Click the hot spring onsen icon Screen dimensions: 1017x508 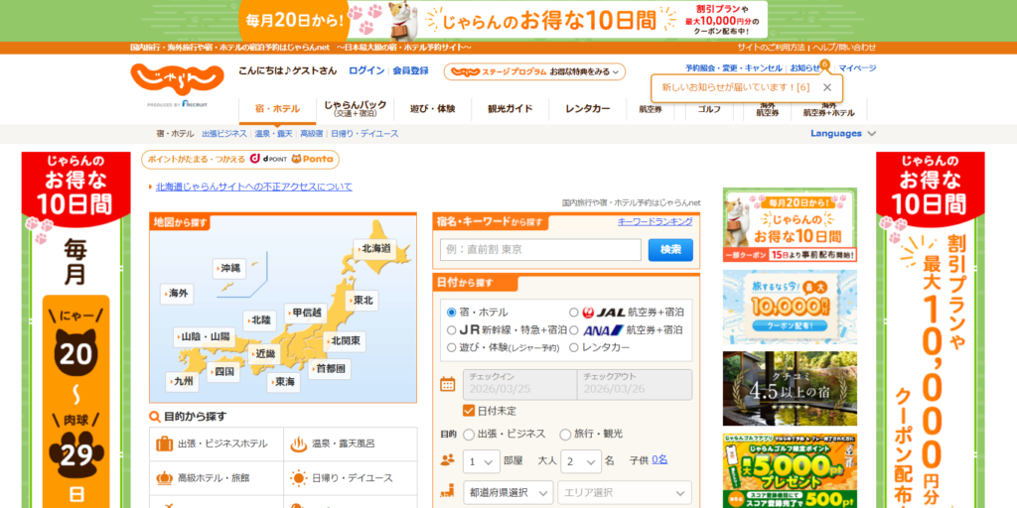[x=298, y=444]
